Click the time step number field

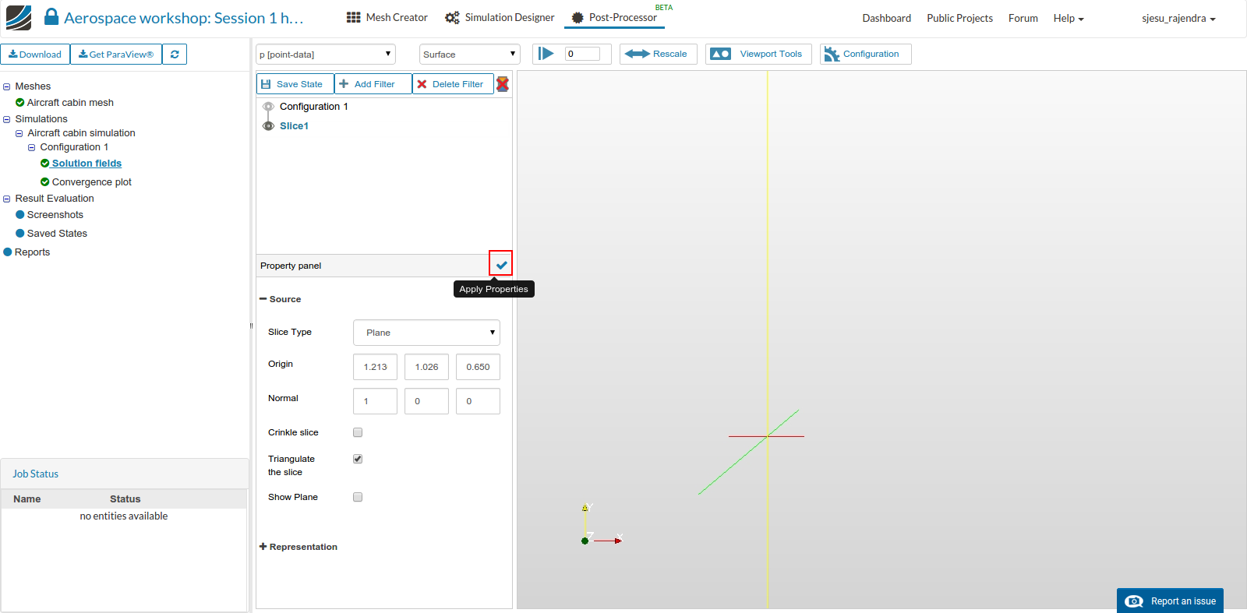pos(582,54)
